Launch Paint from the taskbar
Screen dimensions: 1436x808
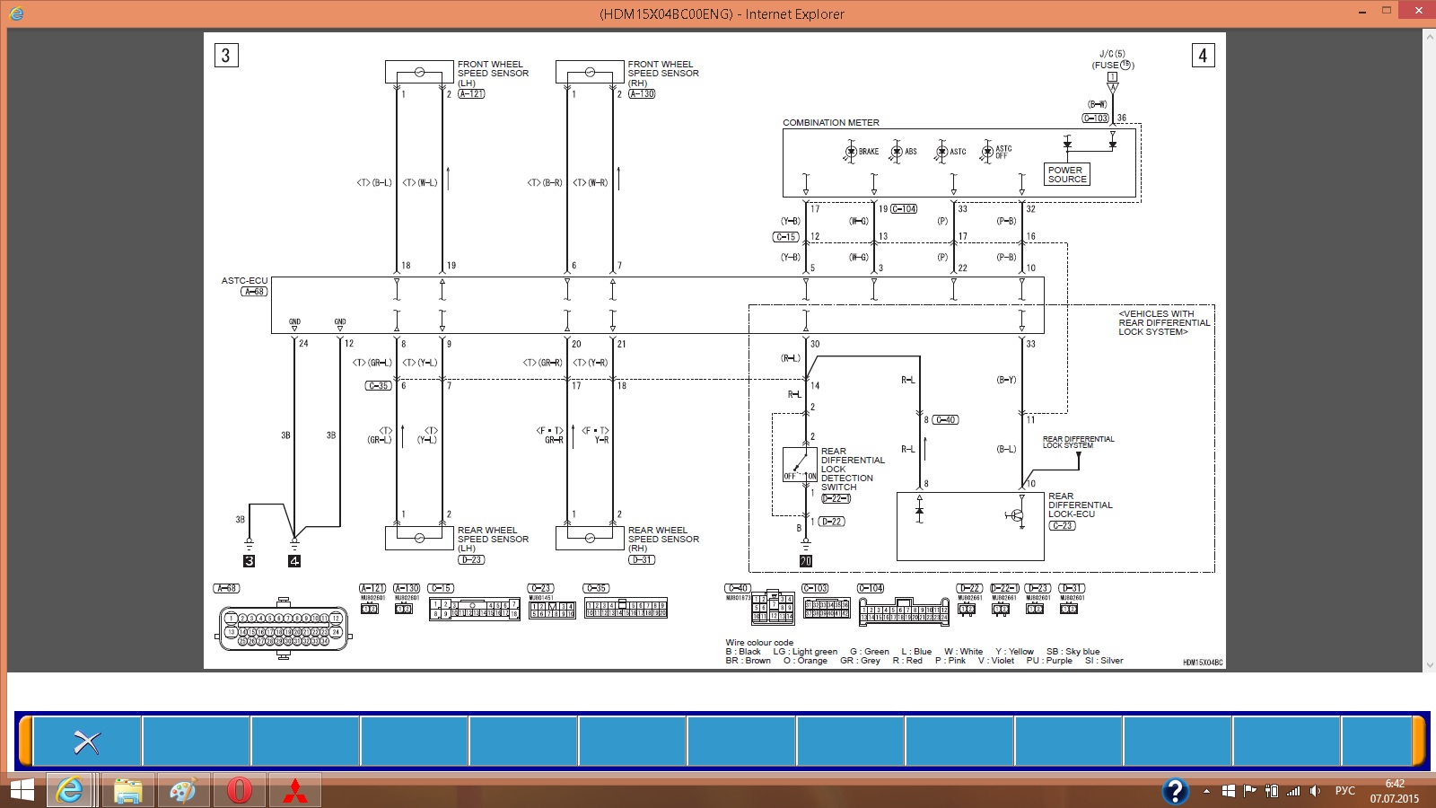click(x=183, y=791)
